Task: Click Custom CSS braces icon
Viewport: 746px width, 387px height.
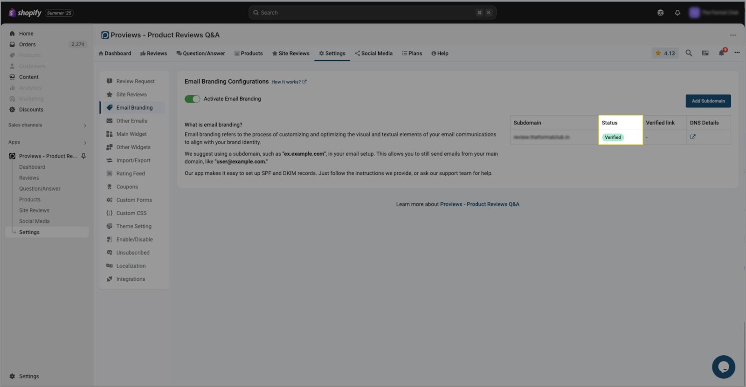Action: click(x=109, y=213)
